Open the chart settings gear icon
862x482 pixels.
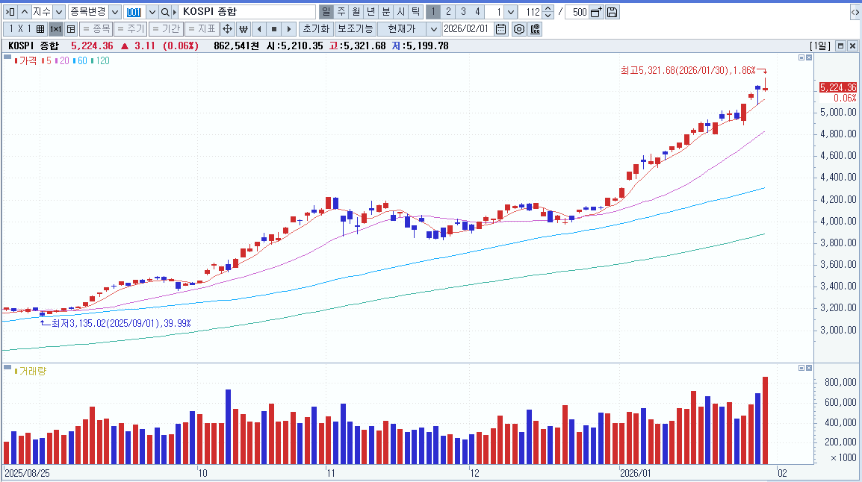tap(519, 29)
